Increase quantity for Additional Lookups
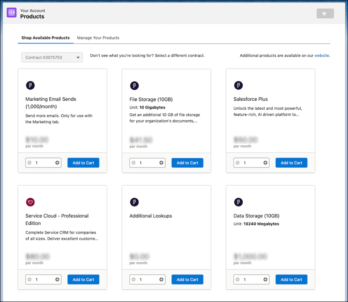Image resolution: width=348 pixels, height=302 pixels. pos(161,279)
